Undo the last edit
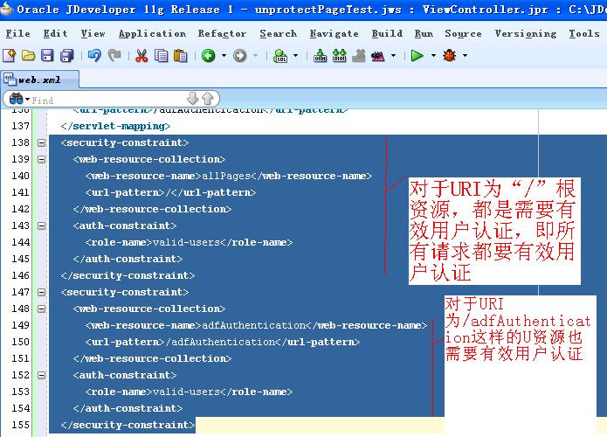This screenshot has height=437, width=607. pos(94,56)
